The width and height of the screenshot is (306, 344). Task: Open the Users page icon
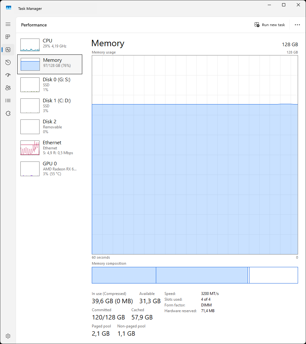point(8,88)
